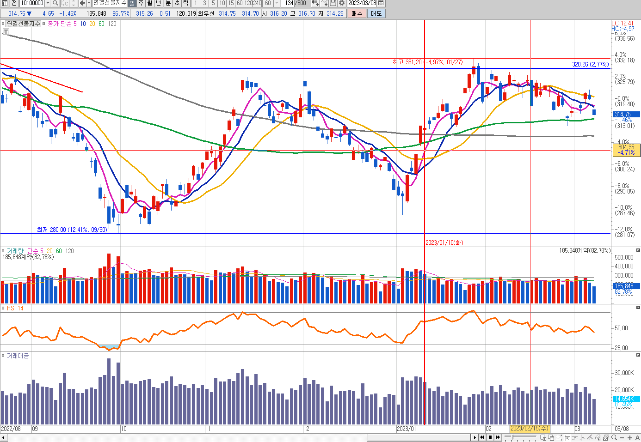Click the plus zoom-in icon at bottom right
This screenshot has height=442, width=641.
tap(629, 437)
